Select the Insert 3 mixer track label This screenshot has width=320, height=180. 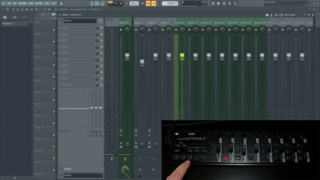click(165, 22)
